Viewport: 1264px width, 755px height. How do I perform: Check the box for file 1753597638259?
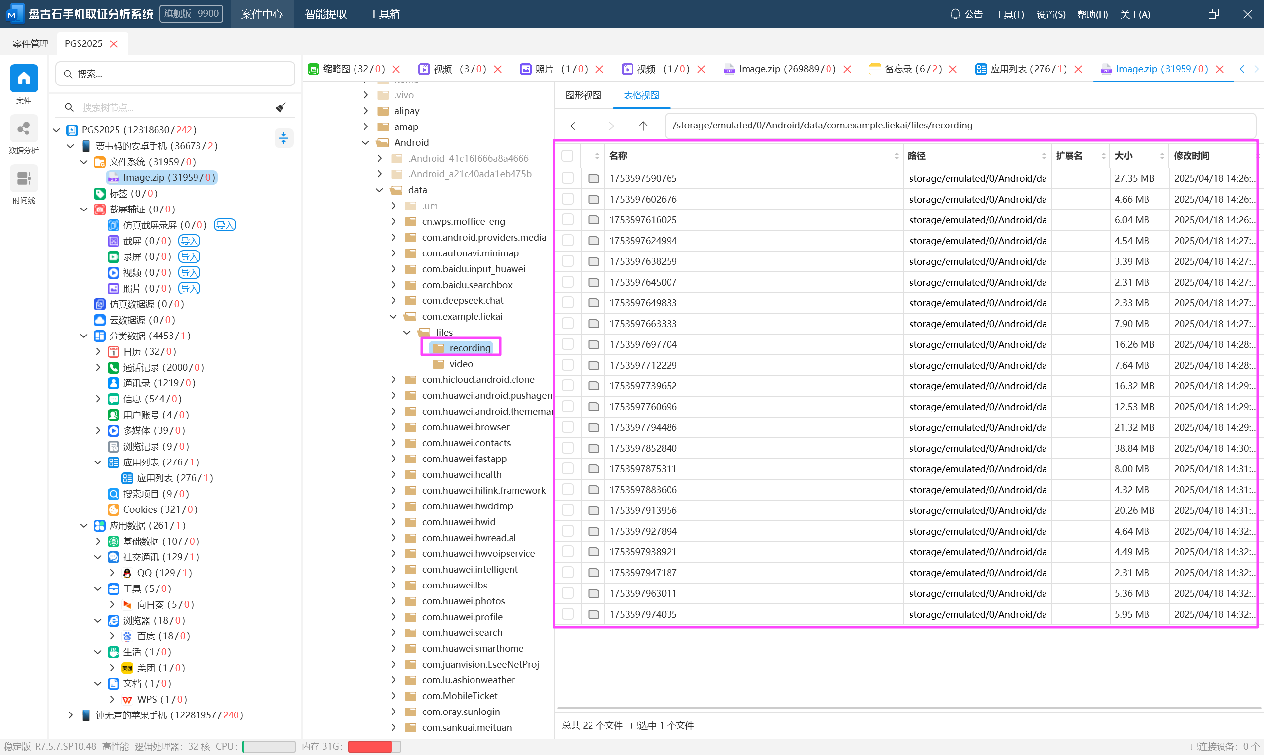click(567, 261)
